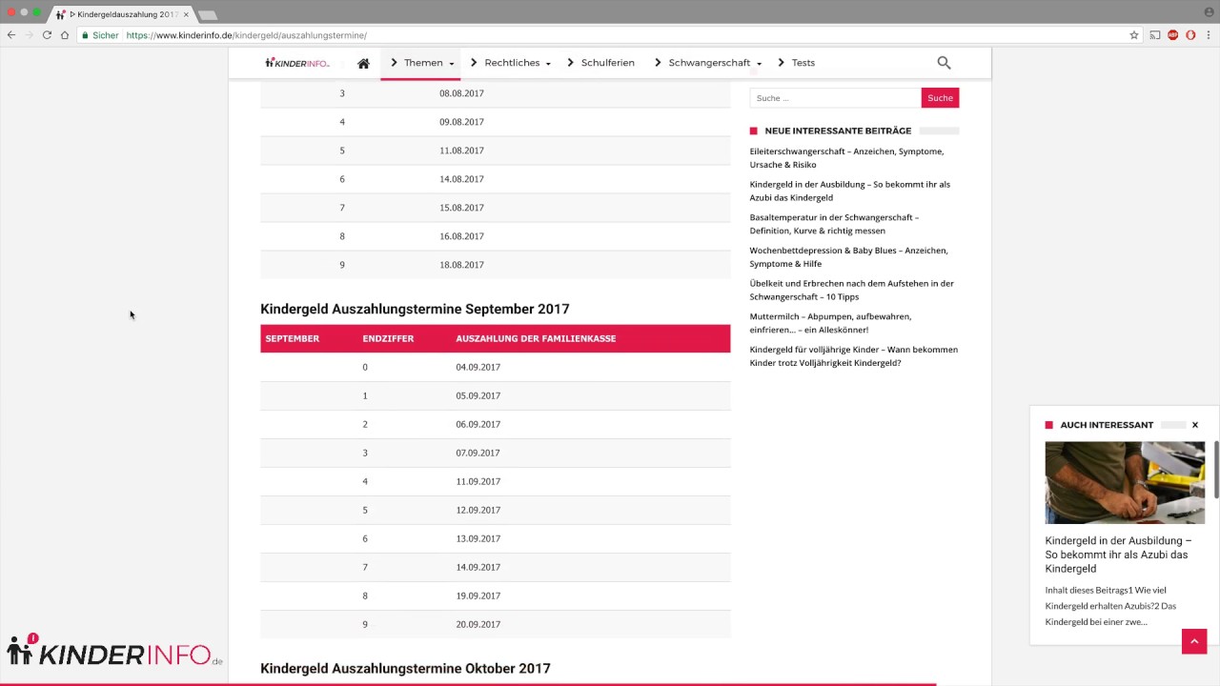Screen dimensions: 1220x686
Task: Click date 04.09.2017 in September table
Action: 478,367
